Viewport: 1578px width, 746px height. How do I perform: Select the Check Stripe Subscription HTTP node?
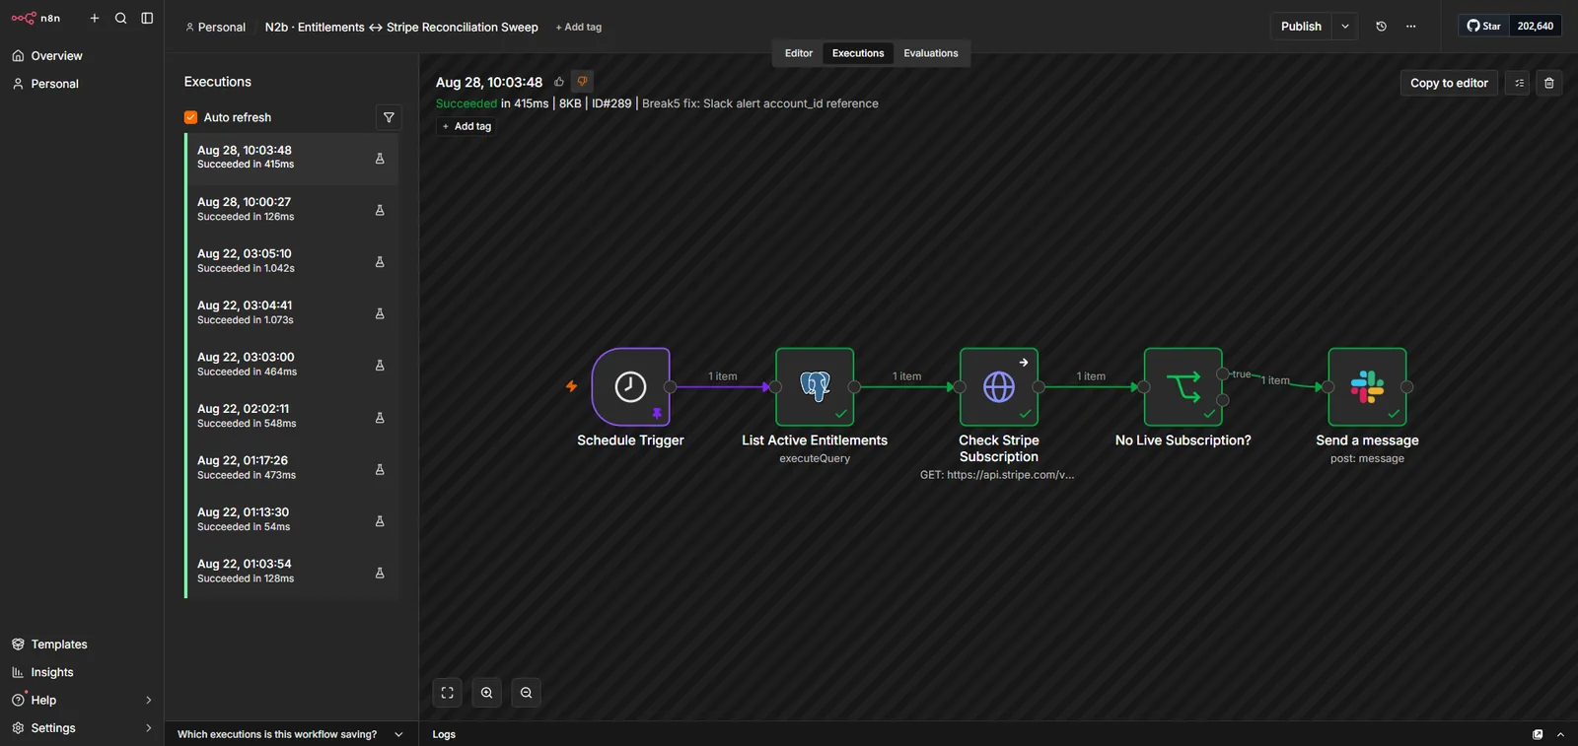pos(999,387)
